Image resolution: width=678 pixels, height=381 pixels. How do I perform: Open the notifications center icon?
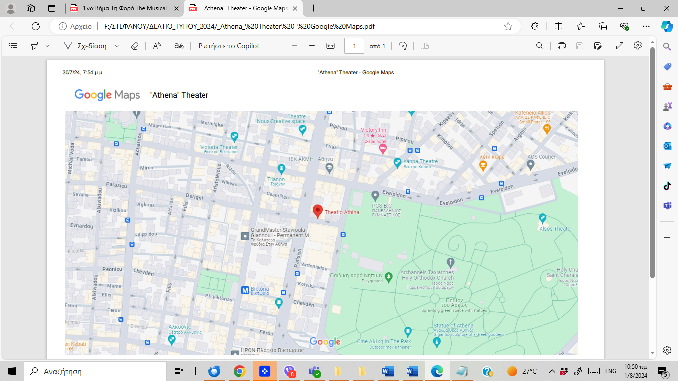(x=662, y=371)
